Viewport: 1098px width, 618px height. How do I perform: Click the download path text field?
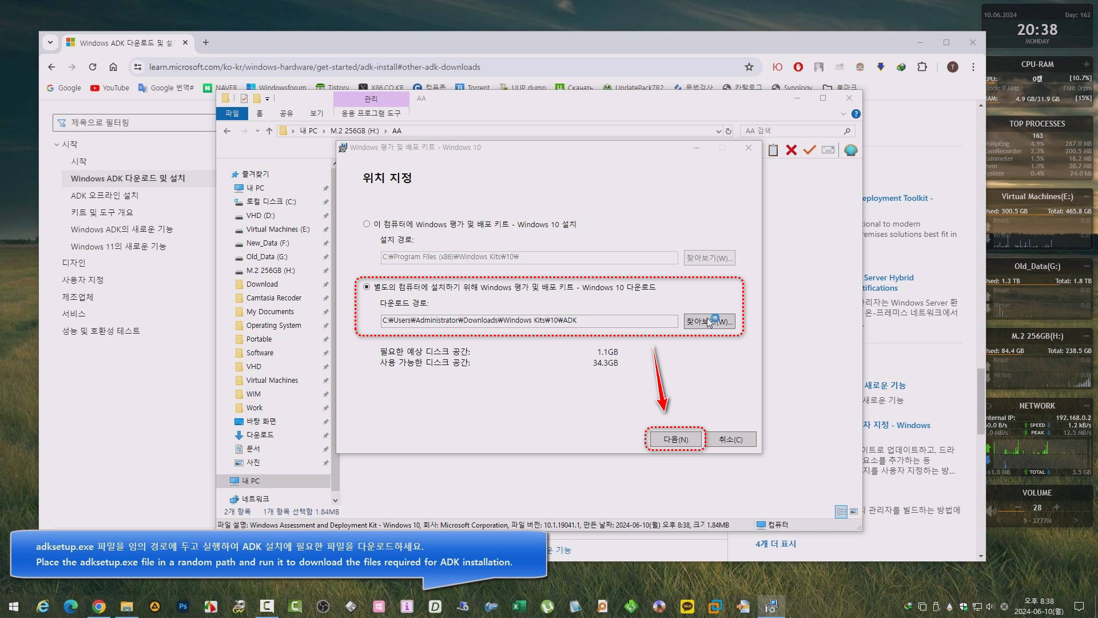click(x=528, y=320)
